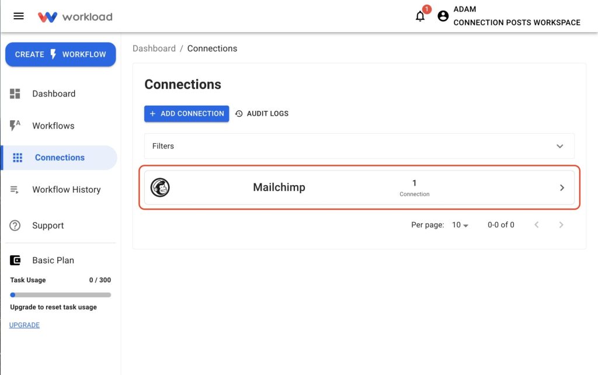The height and width of the screenshot is (375, 598).
Task: Click the Basic Plan wallet icon
Action: (15, 260)
